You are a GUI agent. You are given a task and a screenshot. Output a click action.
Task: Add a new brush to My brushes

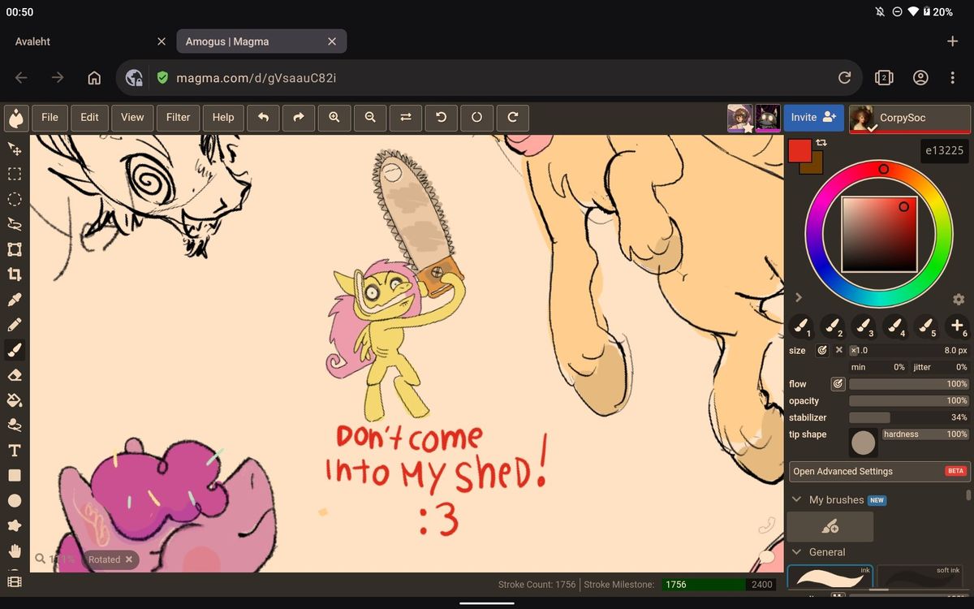pos(830,527)
